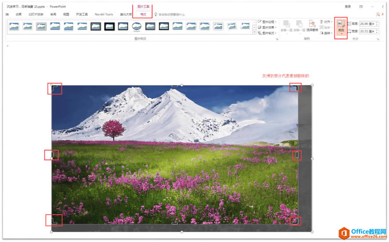Click the ribbon display options icon
Viewport: 389px width, 242px height.
[361, 7]
